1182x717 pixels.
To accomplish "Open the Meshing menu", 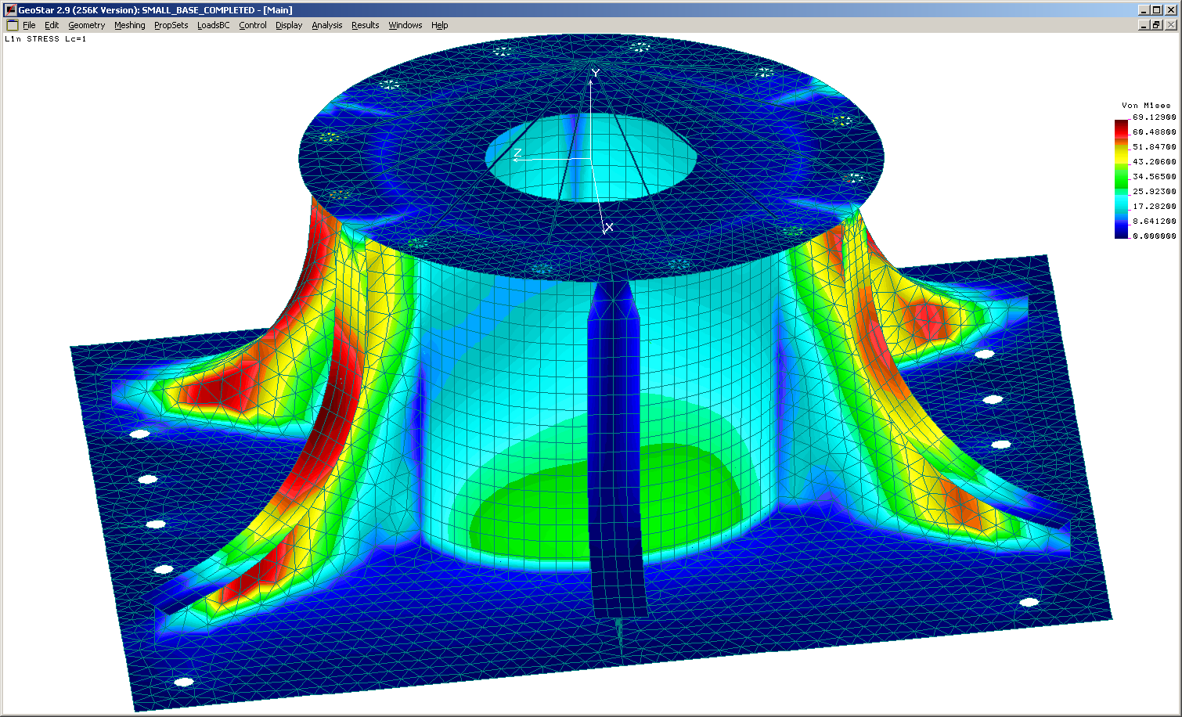I will pos(129,25).
